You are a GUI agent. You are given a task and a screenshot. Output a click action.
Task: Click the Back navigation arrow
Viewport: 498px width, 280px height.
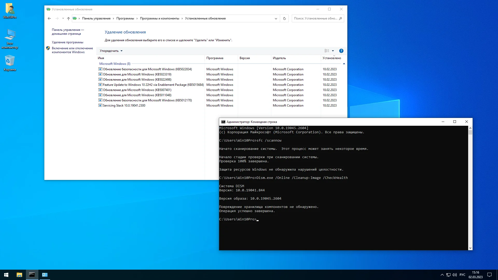coord(49,18)
